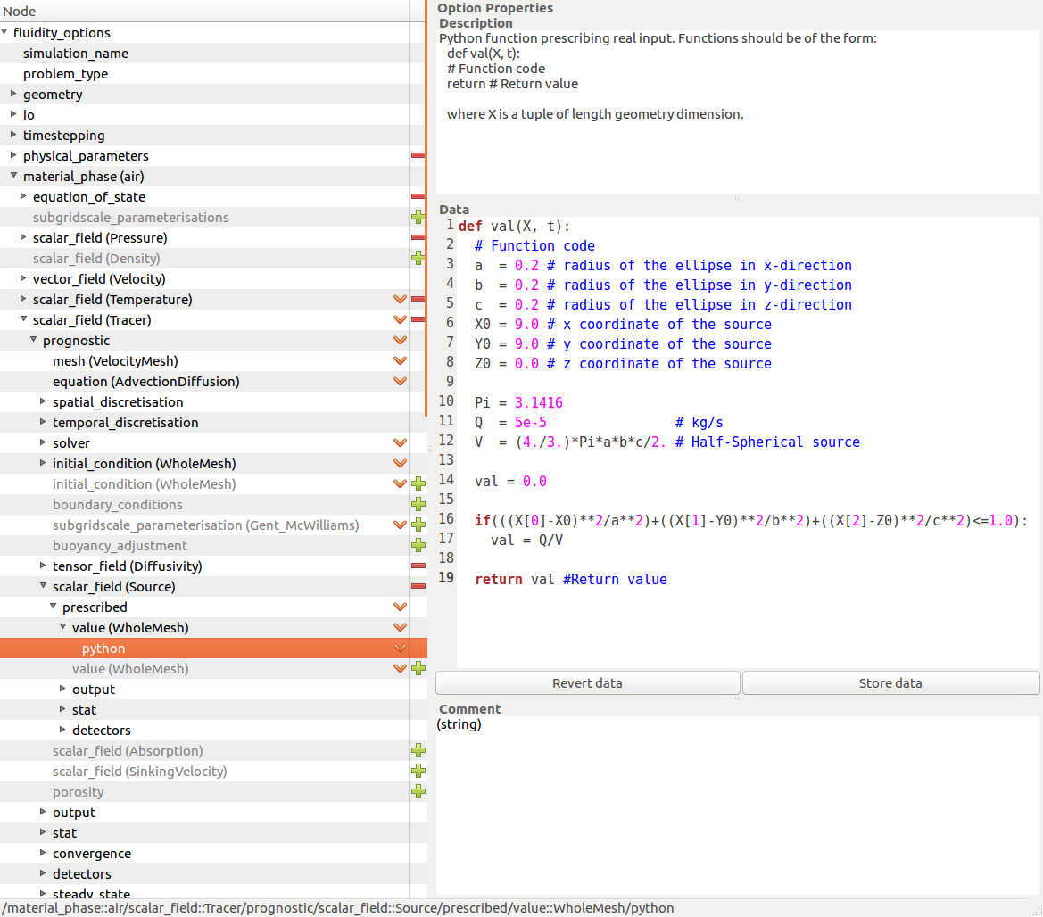The image size is (1043, 917).
Task: Select the simulation_name tree item
Action: tap(76, 54)
